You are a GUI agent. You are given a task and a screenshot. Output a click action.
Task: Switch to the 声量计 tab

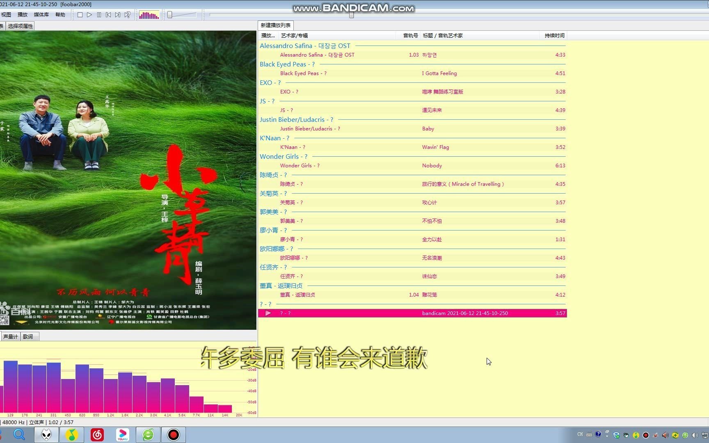pos(10,337)
